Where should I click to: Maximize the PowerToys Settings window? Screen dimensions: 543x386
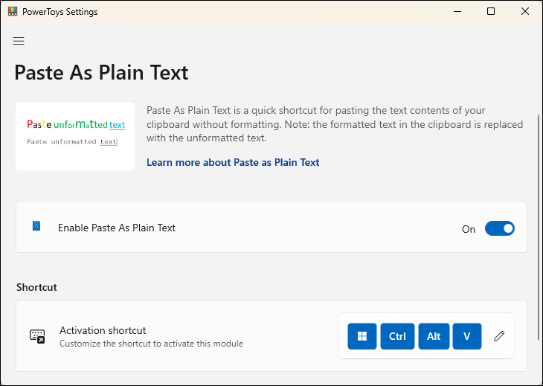pos(491,11)
